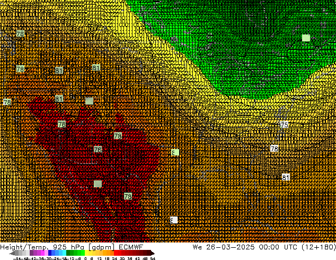Pick the dark purple legend swatch
The width and height of the screenshot is (336, 260).
point(31,253)
